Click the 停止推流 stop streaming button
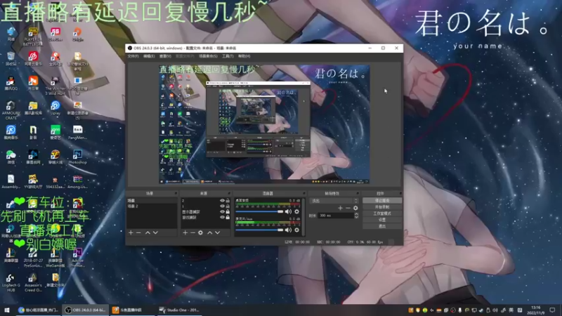Screen dimensions: 562x316 point(382,201)
